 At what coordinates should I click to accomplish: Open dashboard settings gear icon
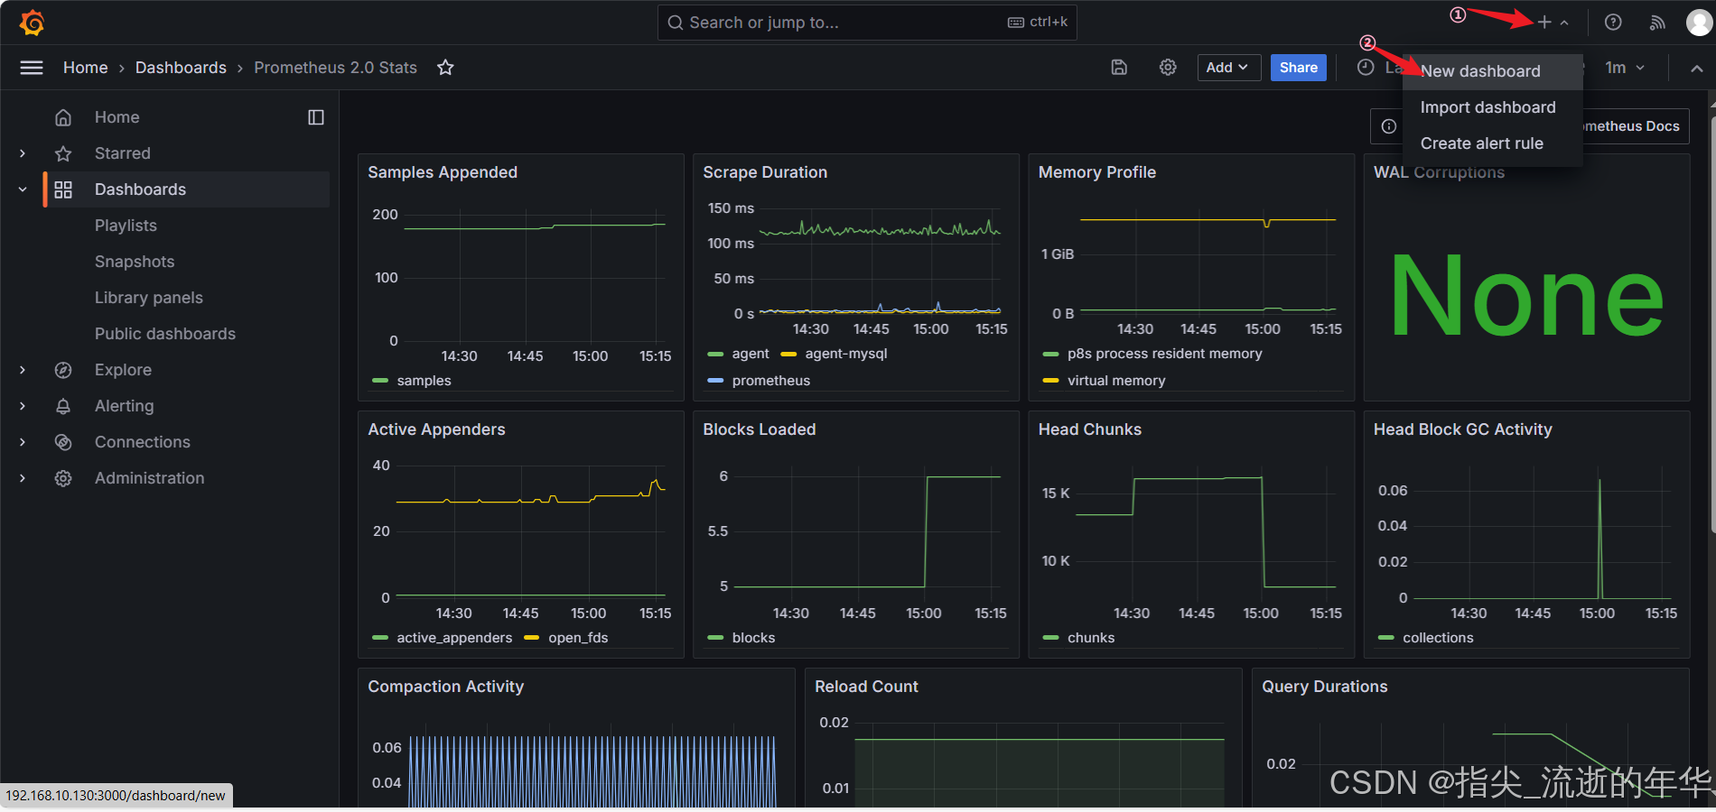click(x=1168, y=68)
